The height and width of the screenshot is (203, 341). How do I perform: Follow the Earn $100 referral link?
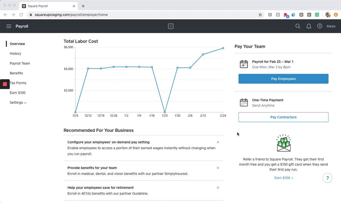tap(283, 178)
